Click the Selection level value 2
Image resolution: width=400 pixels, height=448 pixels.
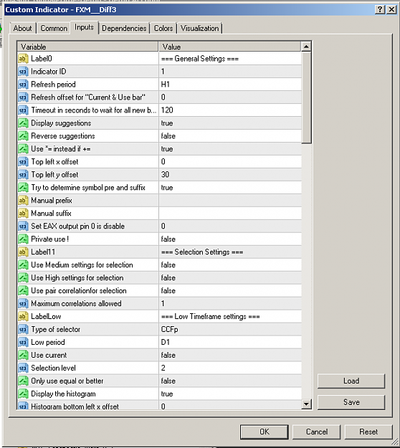163,368
